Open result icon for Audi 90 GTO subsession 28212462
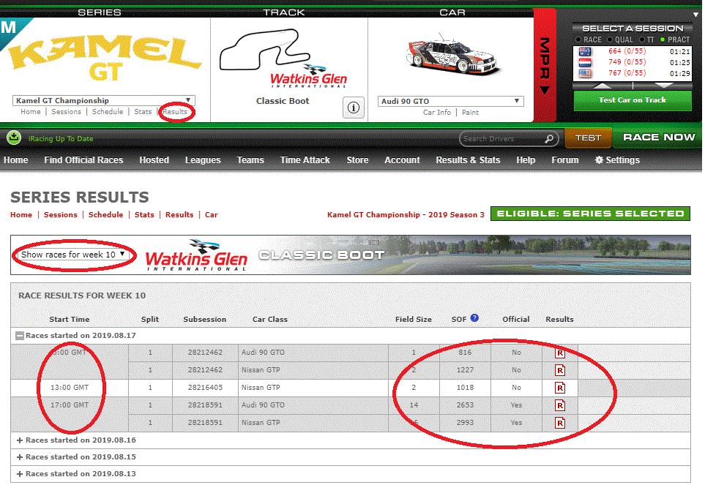The image size is (705, 485). click(x=560, y=353)
